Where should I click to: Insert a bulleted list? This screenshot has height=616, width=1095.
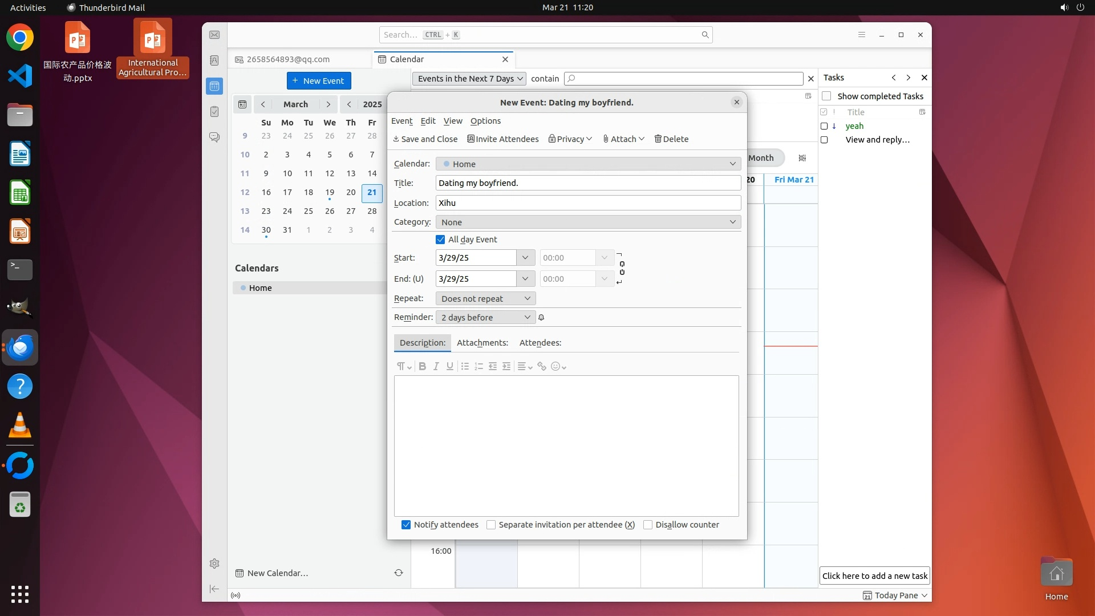[x=465, y=366]
